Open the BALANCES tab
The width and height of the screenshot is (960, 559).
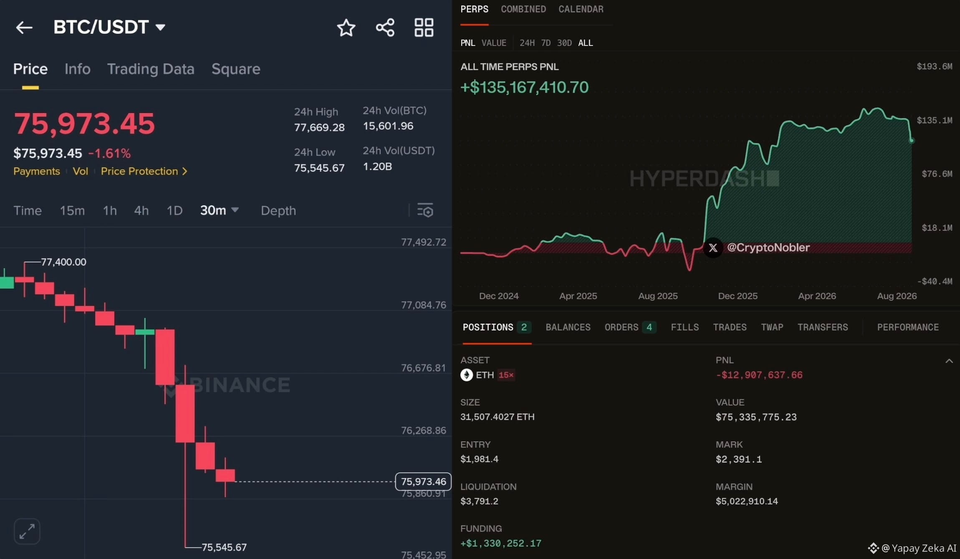tap(568, 327)
